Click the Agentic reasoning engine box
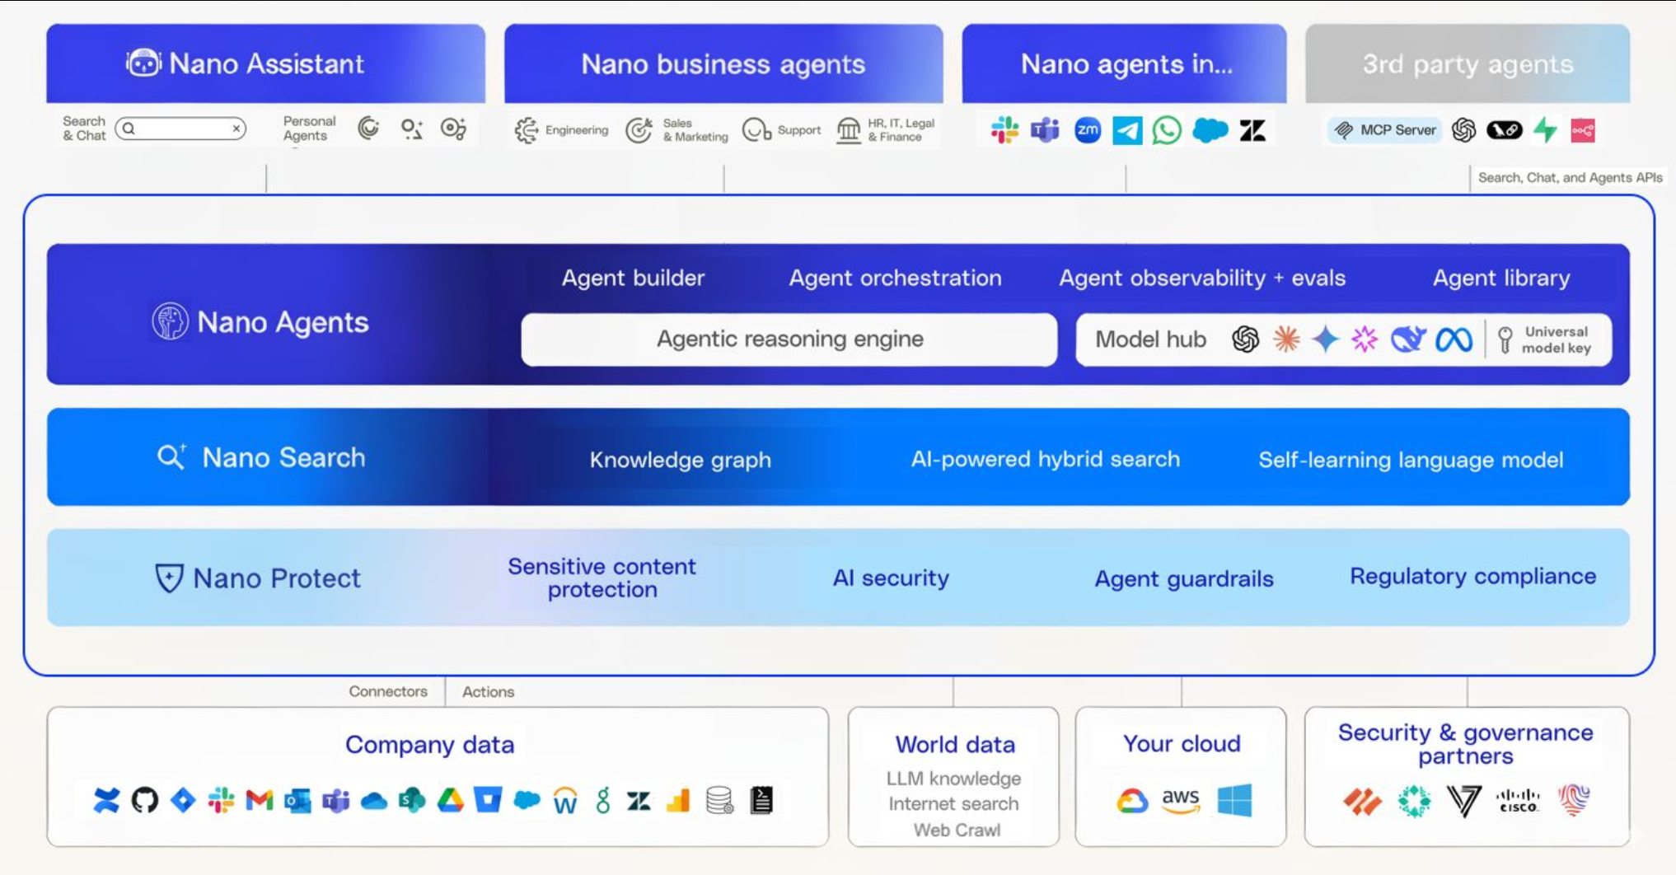This screenshot has height=875, width=1676. click(789, 339)
